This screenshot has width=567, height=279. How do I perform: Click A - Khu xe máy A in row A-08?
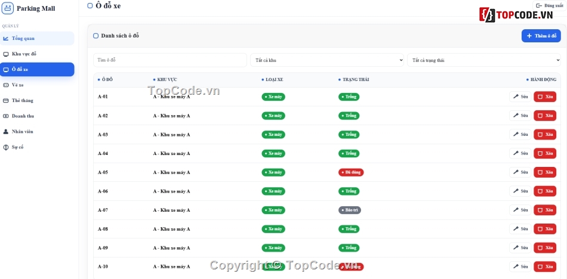tap(171, 229)
